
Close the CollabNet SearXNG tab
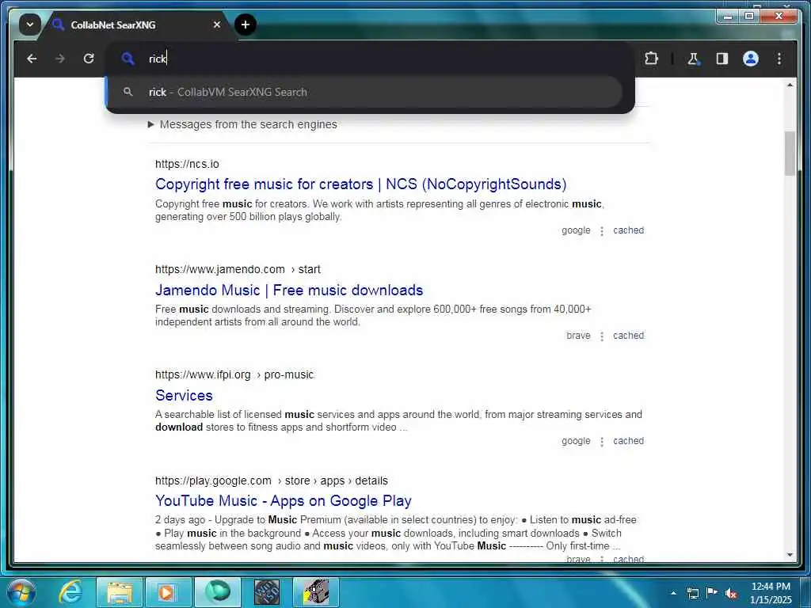pyautogui.click(x=217, y=25)
